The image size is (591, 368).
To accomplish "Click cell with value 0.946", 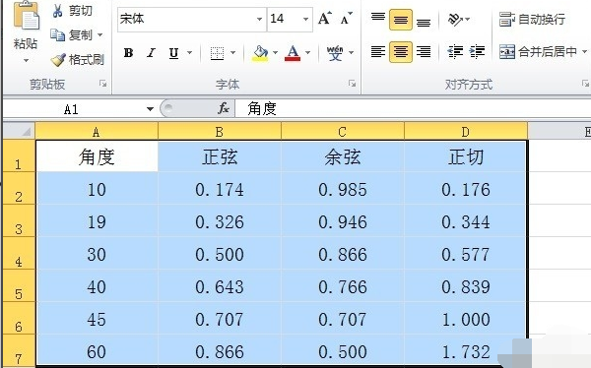I will click(343, 221).
